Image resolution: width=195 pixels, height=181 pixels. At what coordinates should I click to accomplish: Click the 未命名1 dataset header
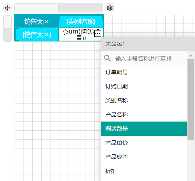[x=148, y=44]
